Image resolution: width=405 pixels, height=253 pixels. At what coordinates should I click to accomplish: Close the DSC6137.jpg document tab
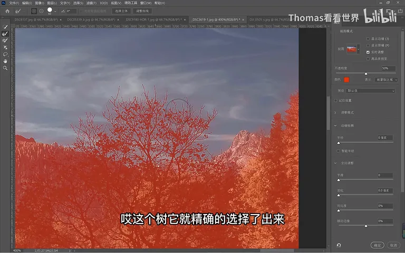coord(61,20)
